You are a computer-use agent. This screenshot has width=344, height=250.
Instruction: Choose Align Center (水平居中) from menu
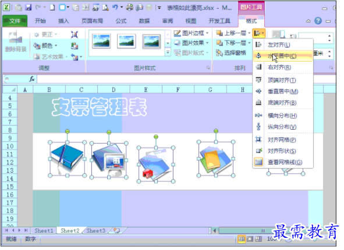point(283,56)
